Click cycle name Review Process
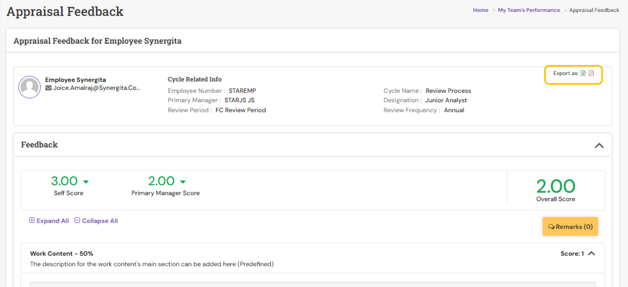 448,90
